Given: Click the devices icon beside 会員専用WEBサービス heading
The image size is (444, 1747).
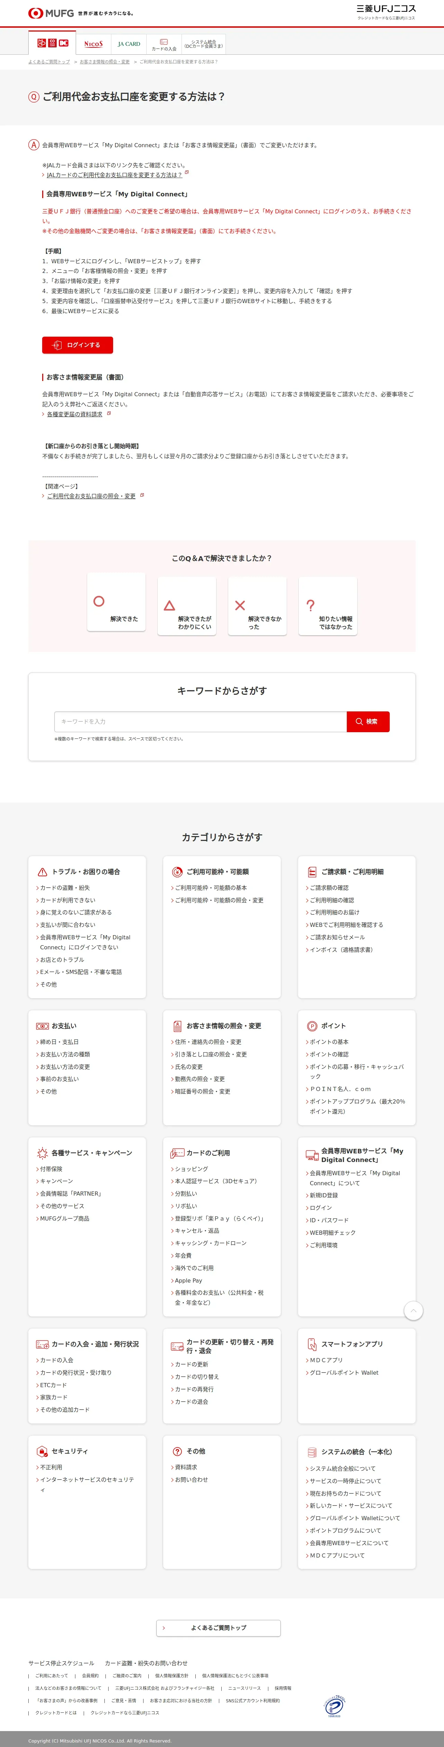Looking at the screenshot, I should click(312, 1155).
